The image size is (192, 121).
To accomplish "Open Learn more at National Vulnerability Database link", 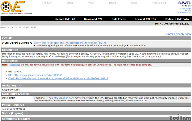I will (x=70, y=43).
